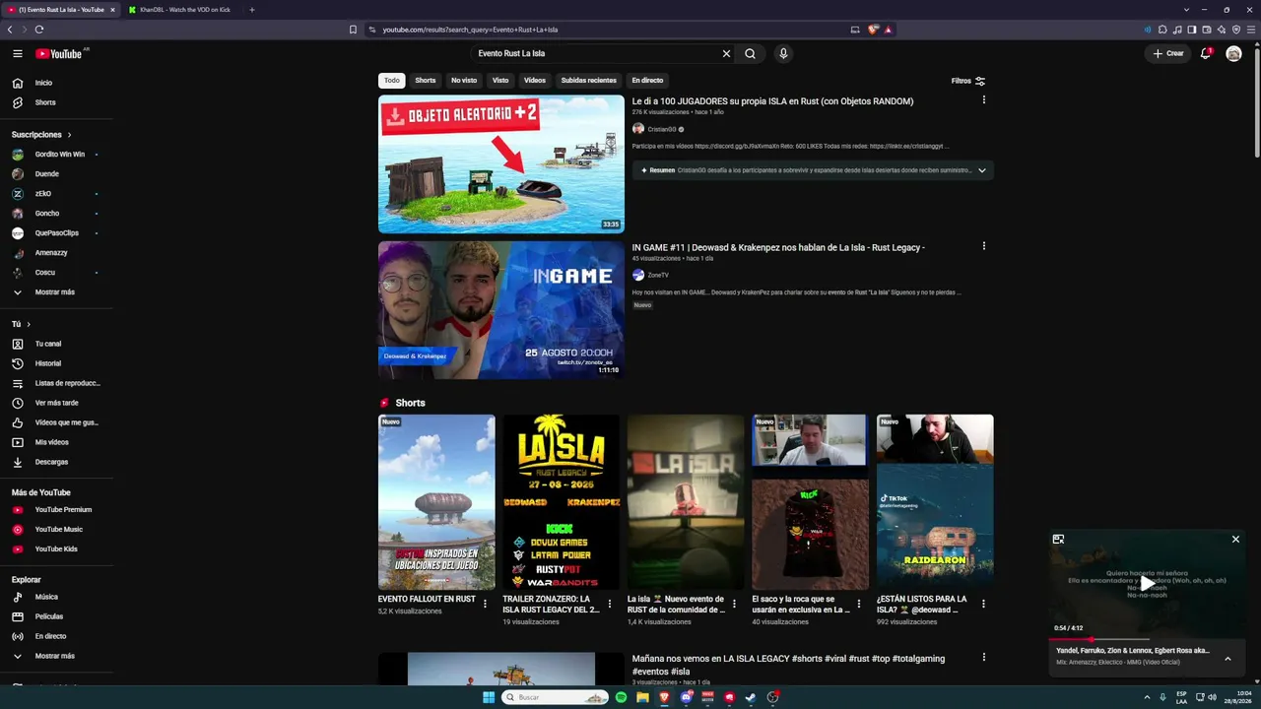The width and height of the screenshot is (1261, 709).
Task: Select the Subidas recientes filter chip
Action: pos(589,81)
